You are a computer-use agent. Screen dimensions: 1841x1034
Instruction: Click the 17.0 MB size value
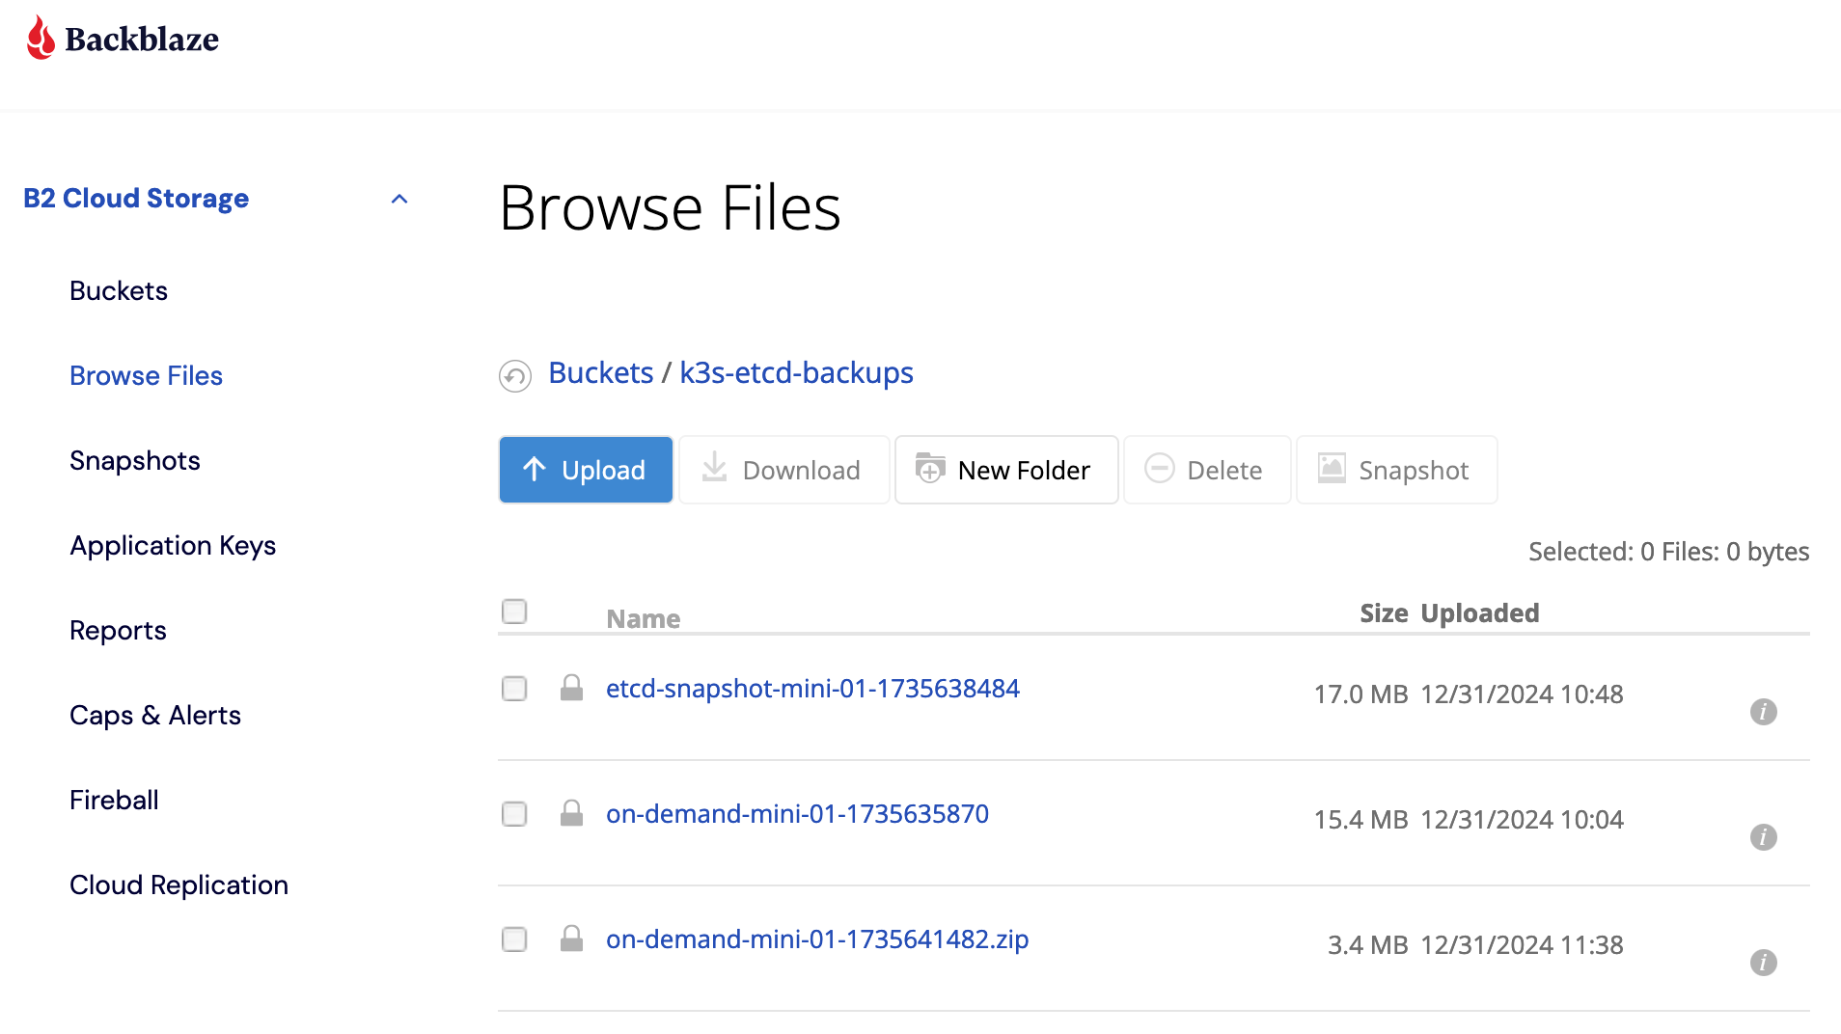(1360, 694)
